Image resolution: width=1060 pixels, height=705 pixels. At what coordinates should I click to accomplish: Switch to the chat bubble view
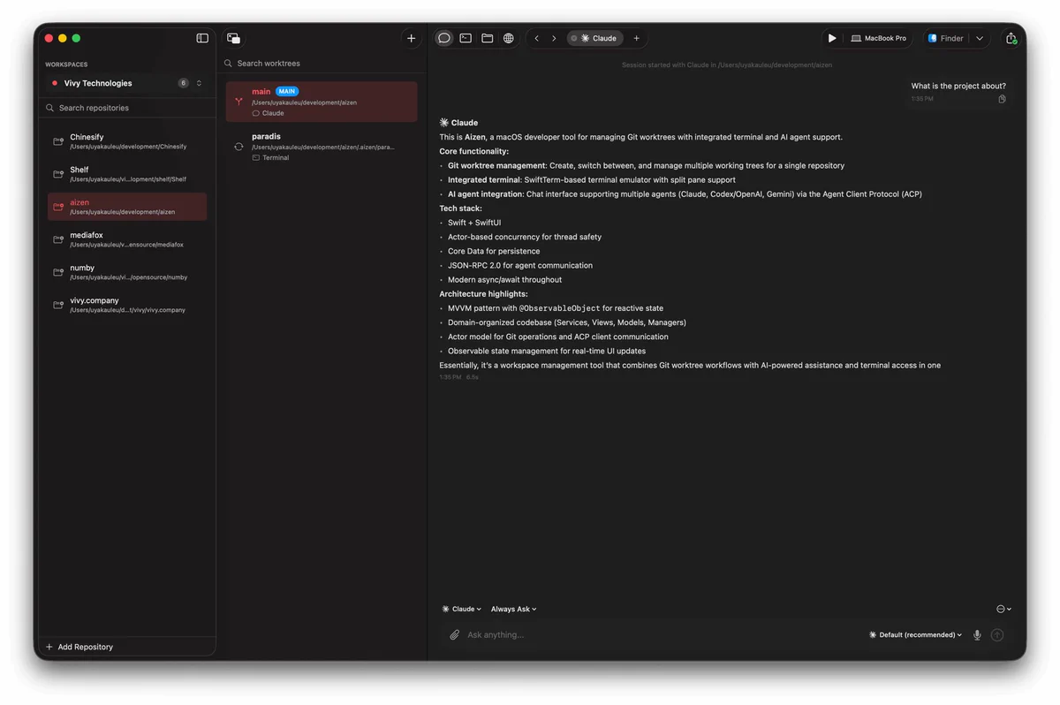click(x=444, y=38)
